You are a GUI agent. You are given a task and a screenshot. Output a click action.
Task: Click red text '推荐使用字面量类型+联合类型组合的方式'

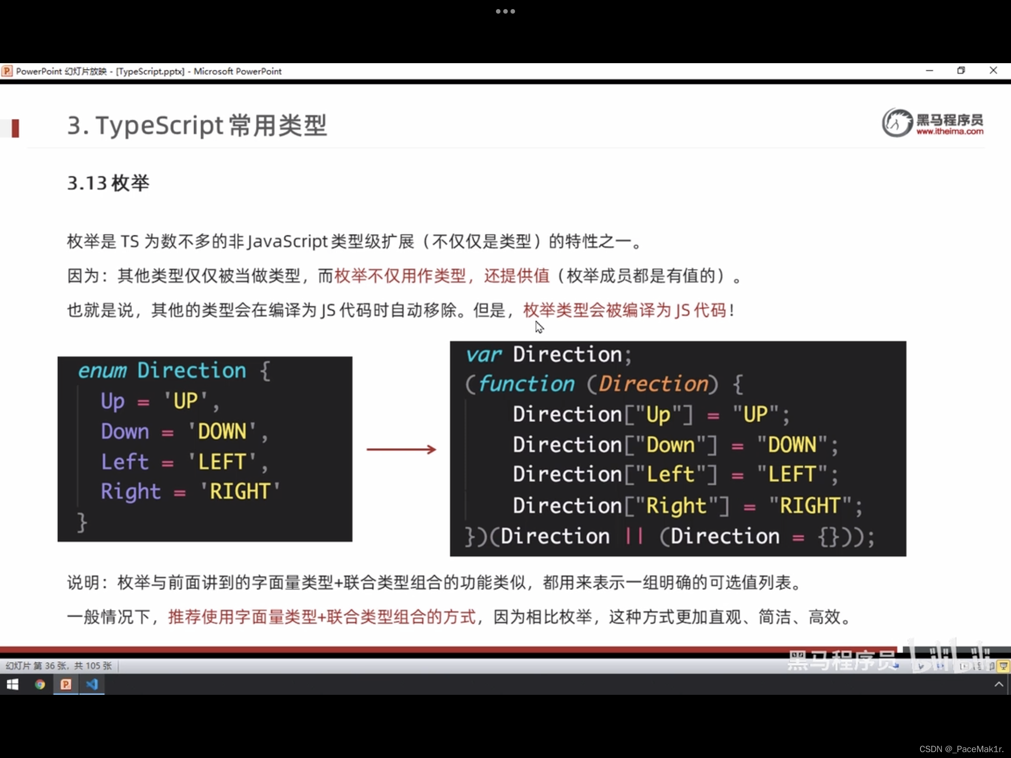[x=322, y=617]
